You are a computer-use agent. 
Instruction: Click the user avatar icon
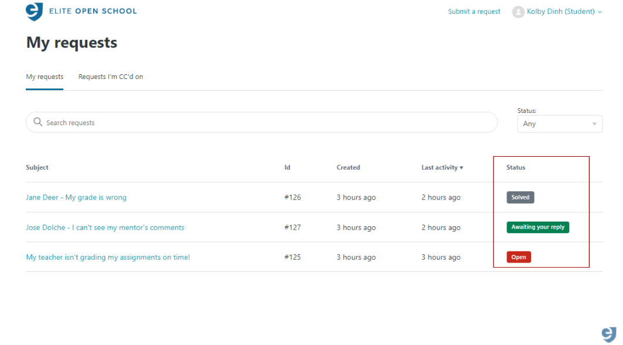click(518, 11)
